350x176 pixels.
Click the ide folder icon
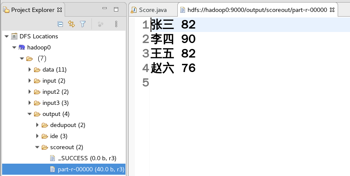pos(45,136)
